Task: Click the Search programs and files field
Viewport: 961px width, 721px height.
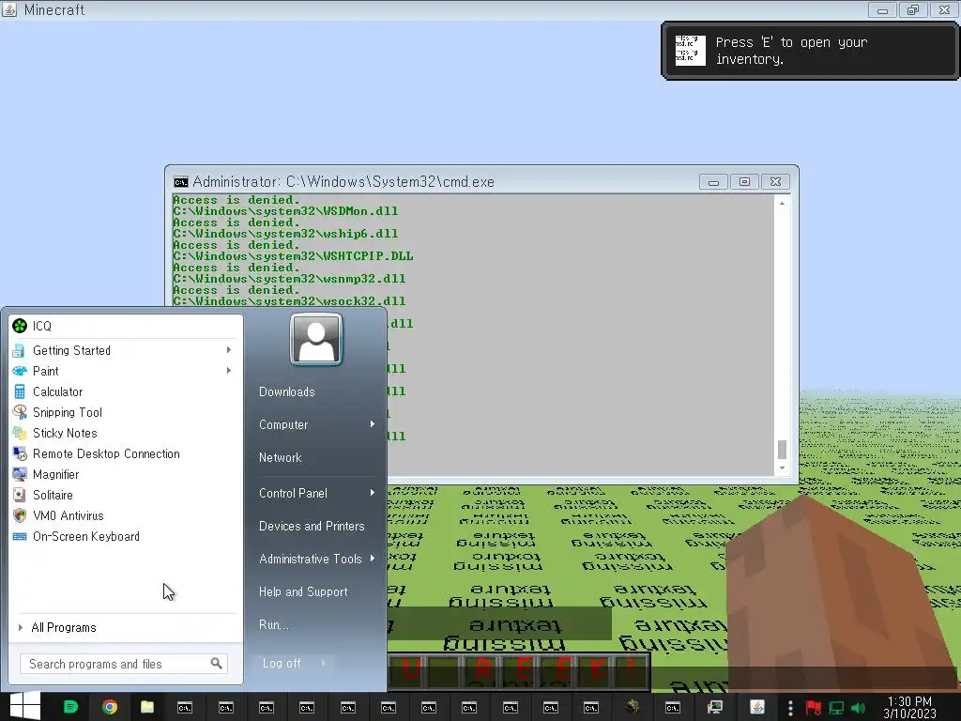Action: pyautogui.click(x=123, y=664)
